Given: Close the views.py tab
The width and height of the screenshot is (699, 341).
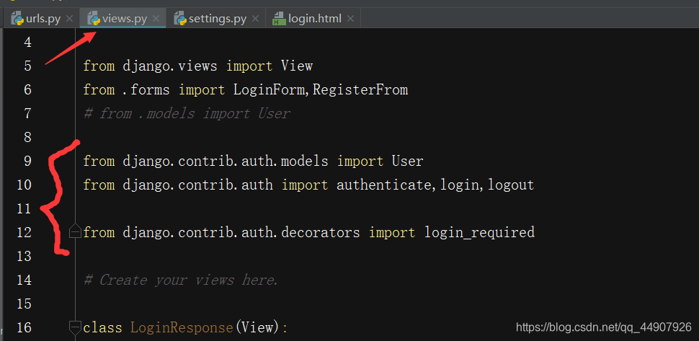Looking at the screenshot, I should pyautogui.click(x=156, y=19).
